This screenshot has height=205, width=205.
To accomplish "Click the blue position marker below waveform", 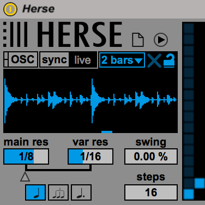I will 107,132.
